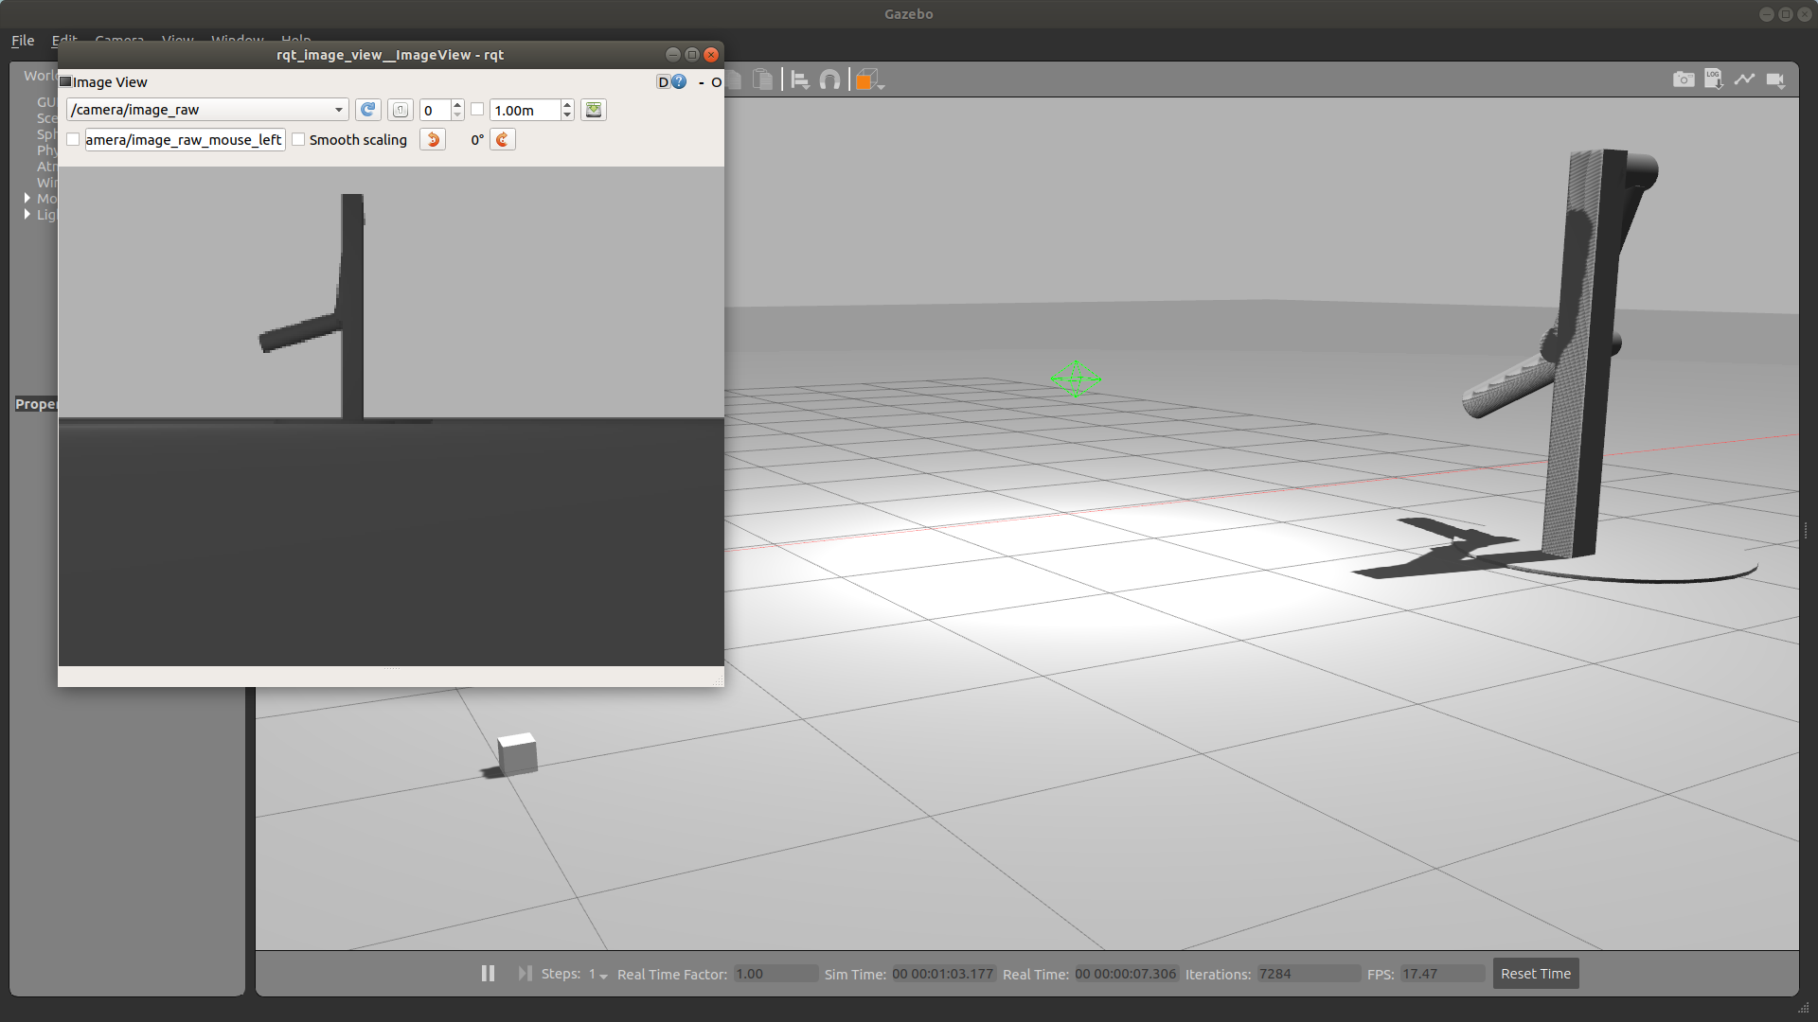This screenshot has width=1818, height=1022.
Task: Open the data logger with the LOG icon
Action: click(1714, 79)
